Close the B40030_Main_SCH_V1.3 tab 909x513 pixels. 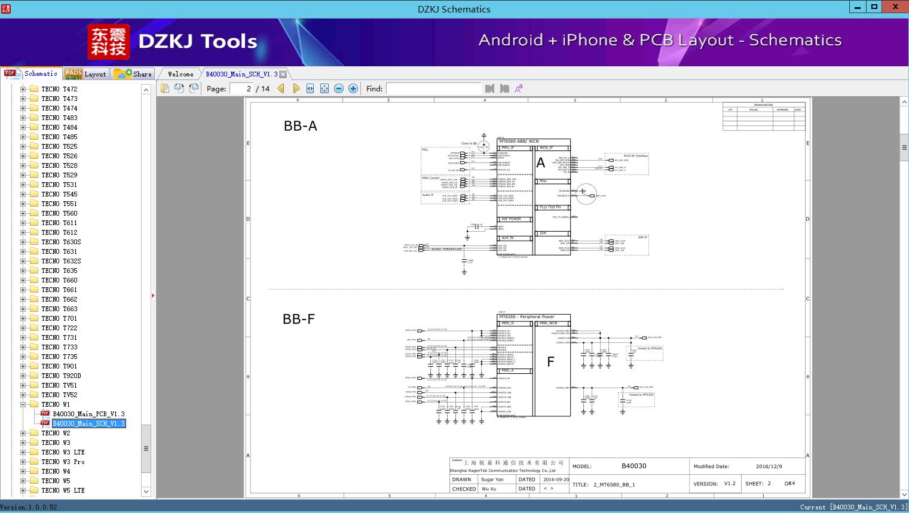click(283, 74)
